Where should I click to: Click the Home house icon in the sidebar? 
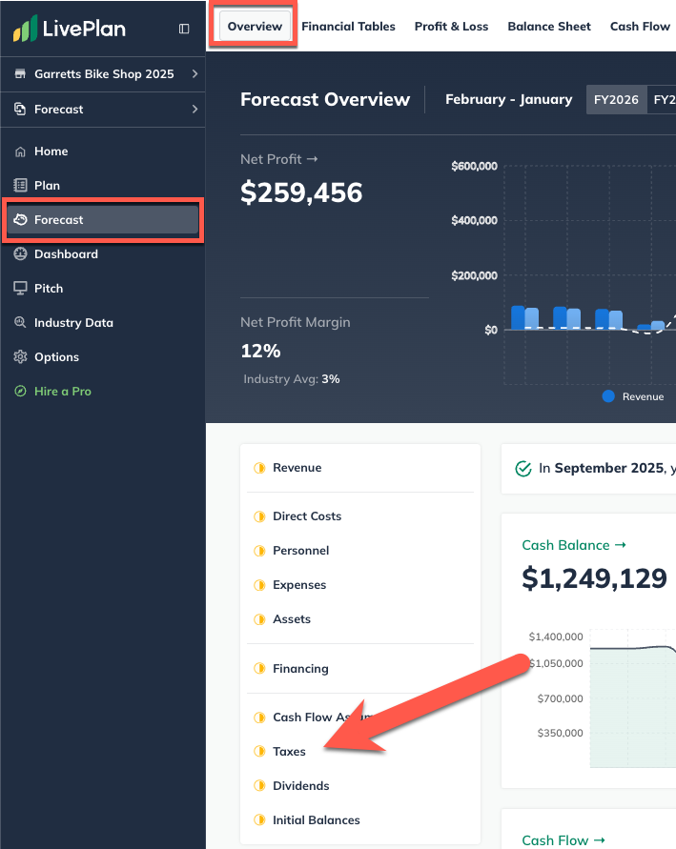point(20,152)
